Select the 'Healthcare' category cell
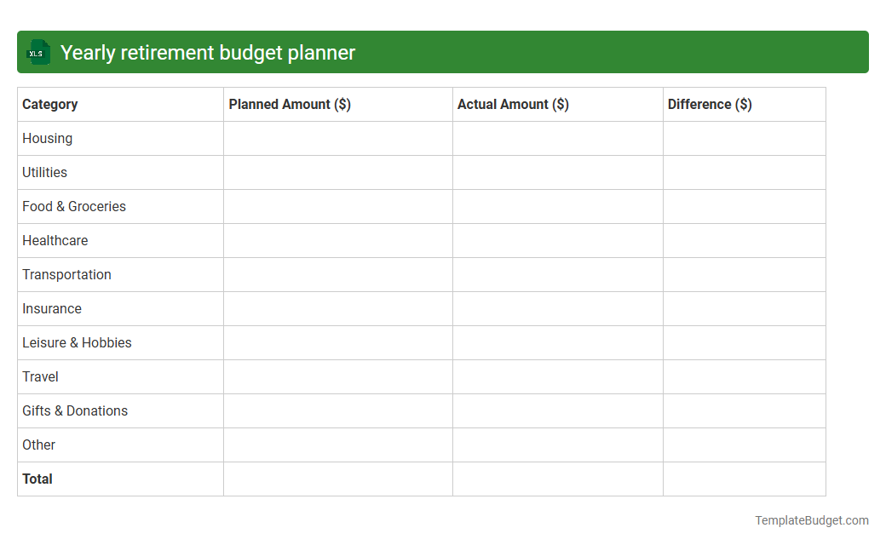The image size is (886, 545). click(55, 240)
